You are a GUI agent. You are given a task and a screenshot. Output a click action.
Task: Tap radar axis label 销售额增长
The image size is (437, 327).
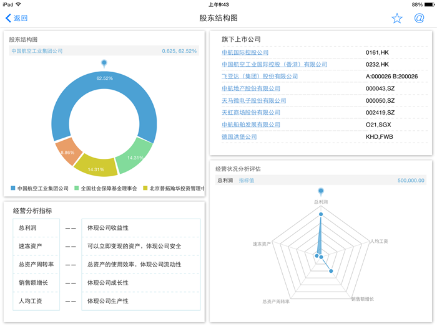[362, 299]
